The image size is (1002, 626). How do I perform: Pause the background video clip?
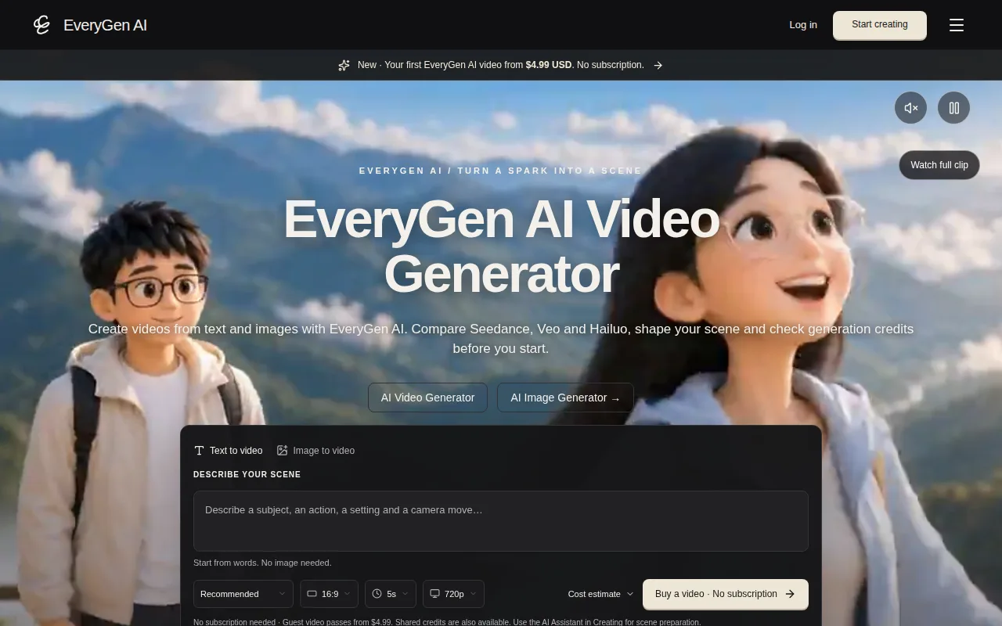pos(953,108)
